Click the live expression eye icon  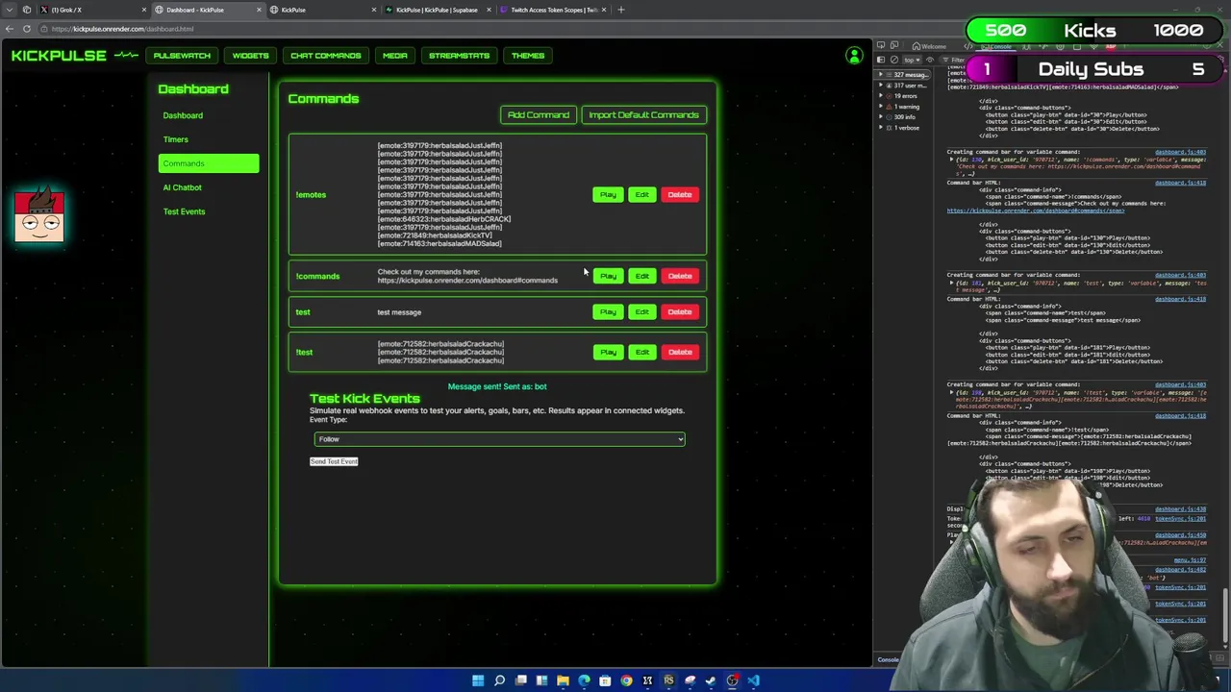(x=930, y=60)
